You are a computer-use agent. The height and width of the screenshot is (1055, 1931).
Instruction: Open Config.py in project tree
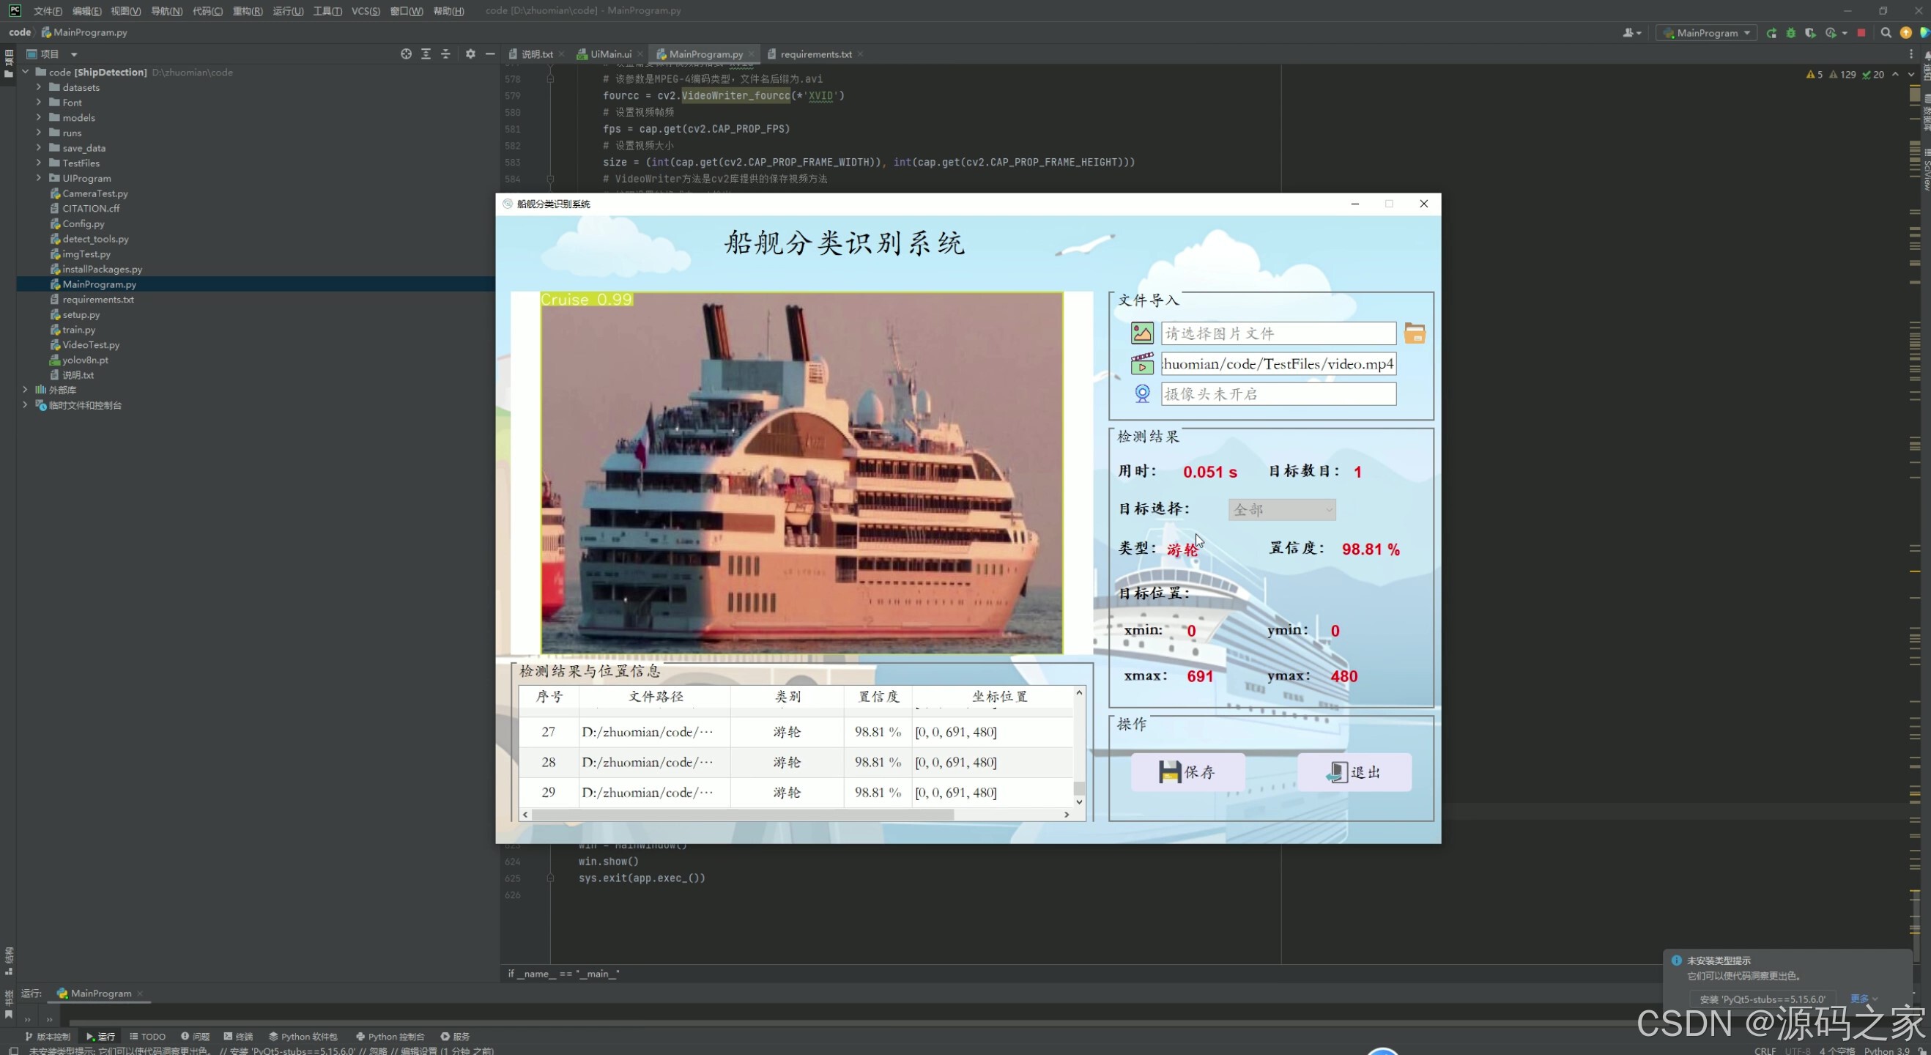[83, 223]
